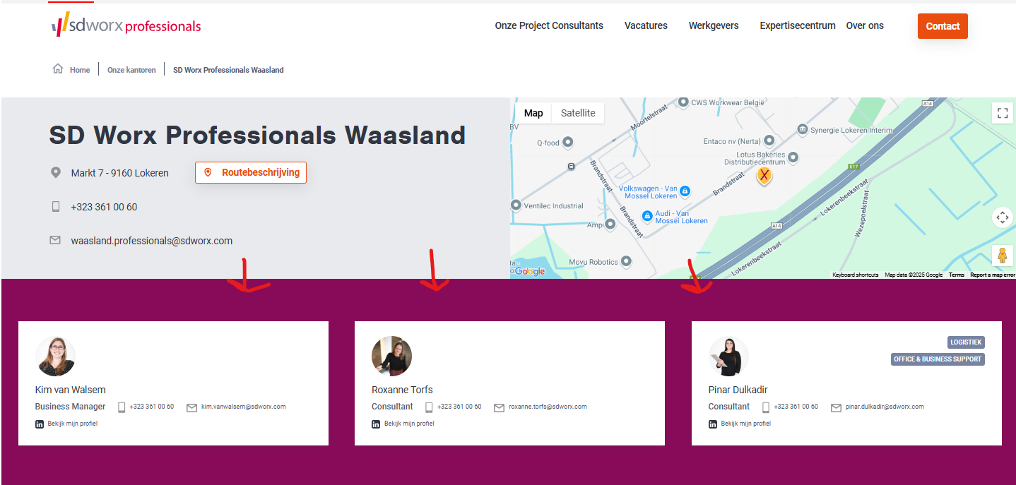
Task: Click the Routebeschrijving button
Action: click(251, 172)
